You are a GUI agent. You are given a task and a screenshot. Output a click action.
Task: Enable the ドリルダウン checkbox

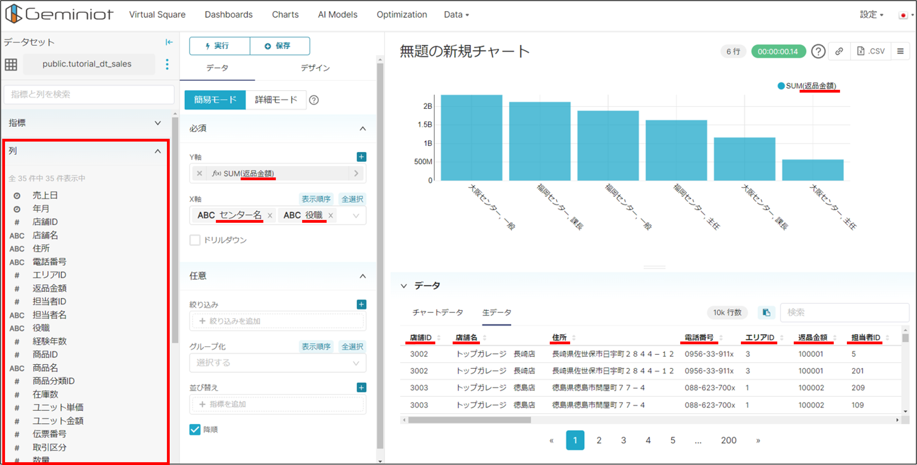tap(195, 240)
